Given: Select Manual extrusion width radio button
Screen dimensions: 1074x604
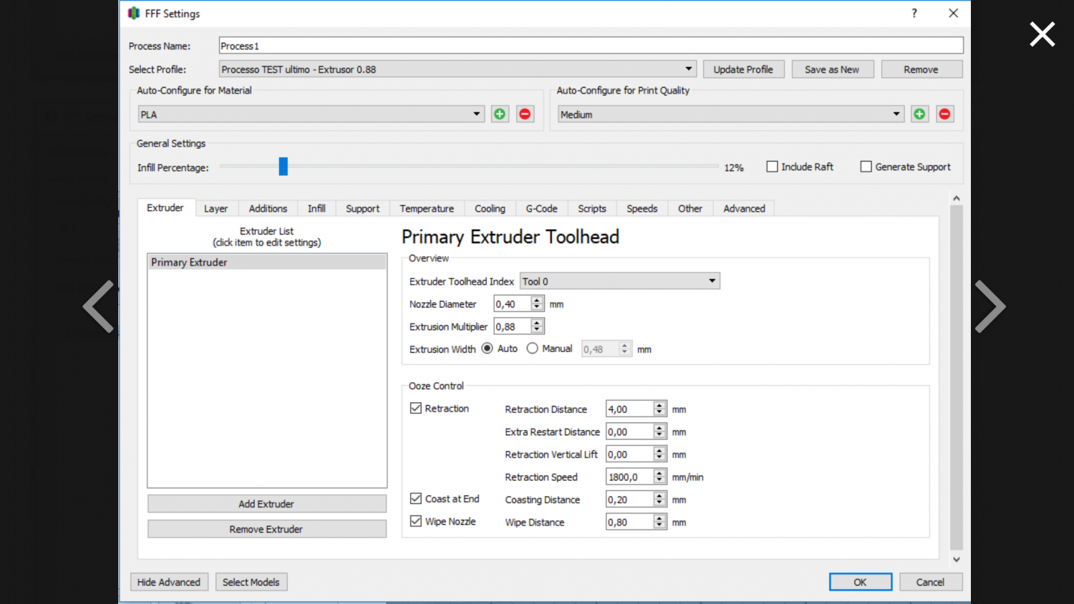Looking at the screenshot, I should tap(532, 349).
